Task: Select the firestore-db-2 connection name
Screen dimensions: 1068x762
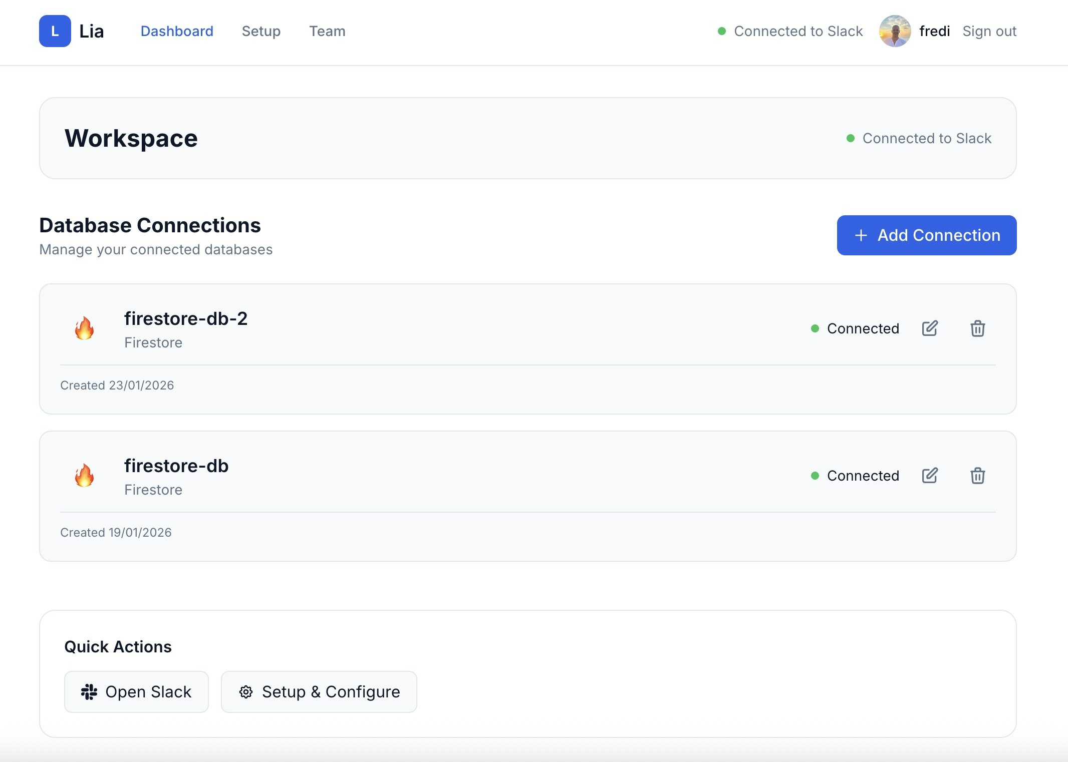Action: click(x=186, y=318)
